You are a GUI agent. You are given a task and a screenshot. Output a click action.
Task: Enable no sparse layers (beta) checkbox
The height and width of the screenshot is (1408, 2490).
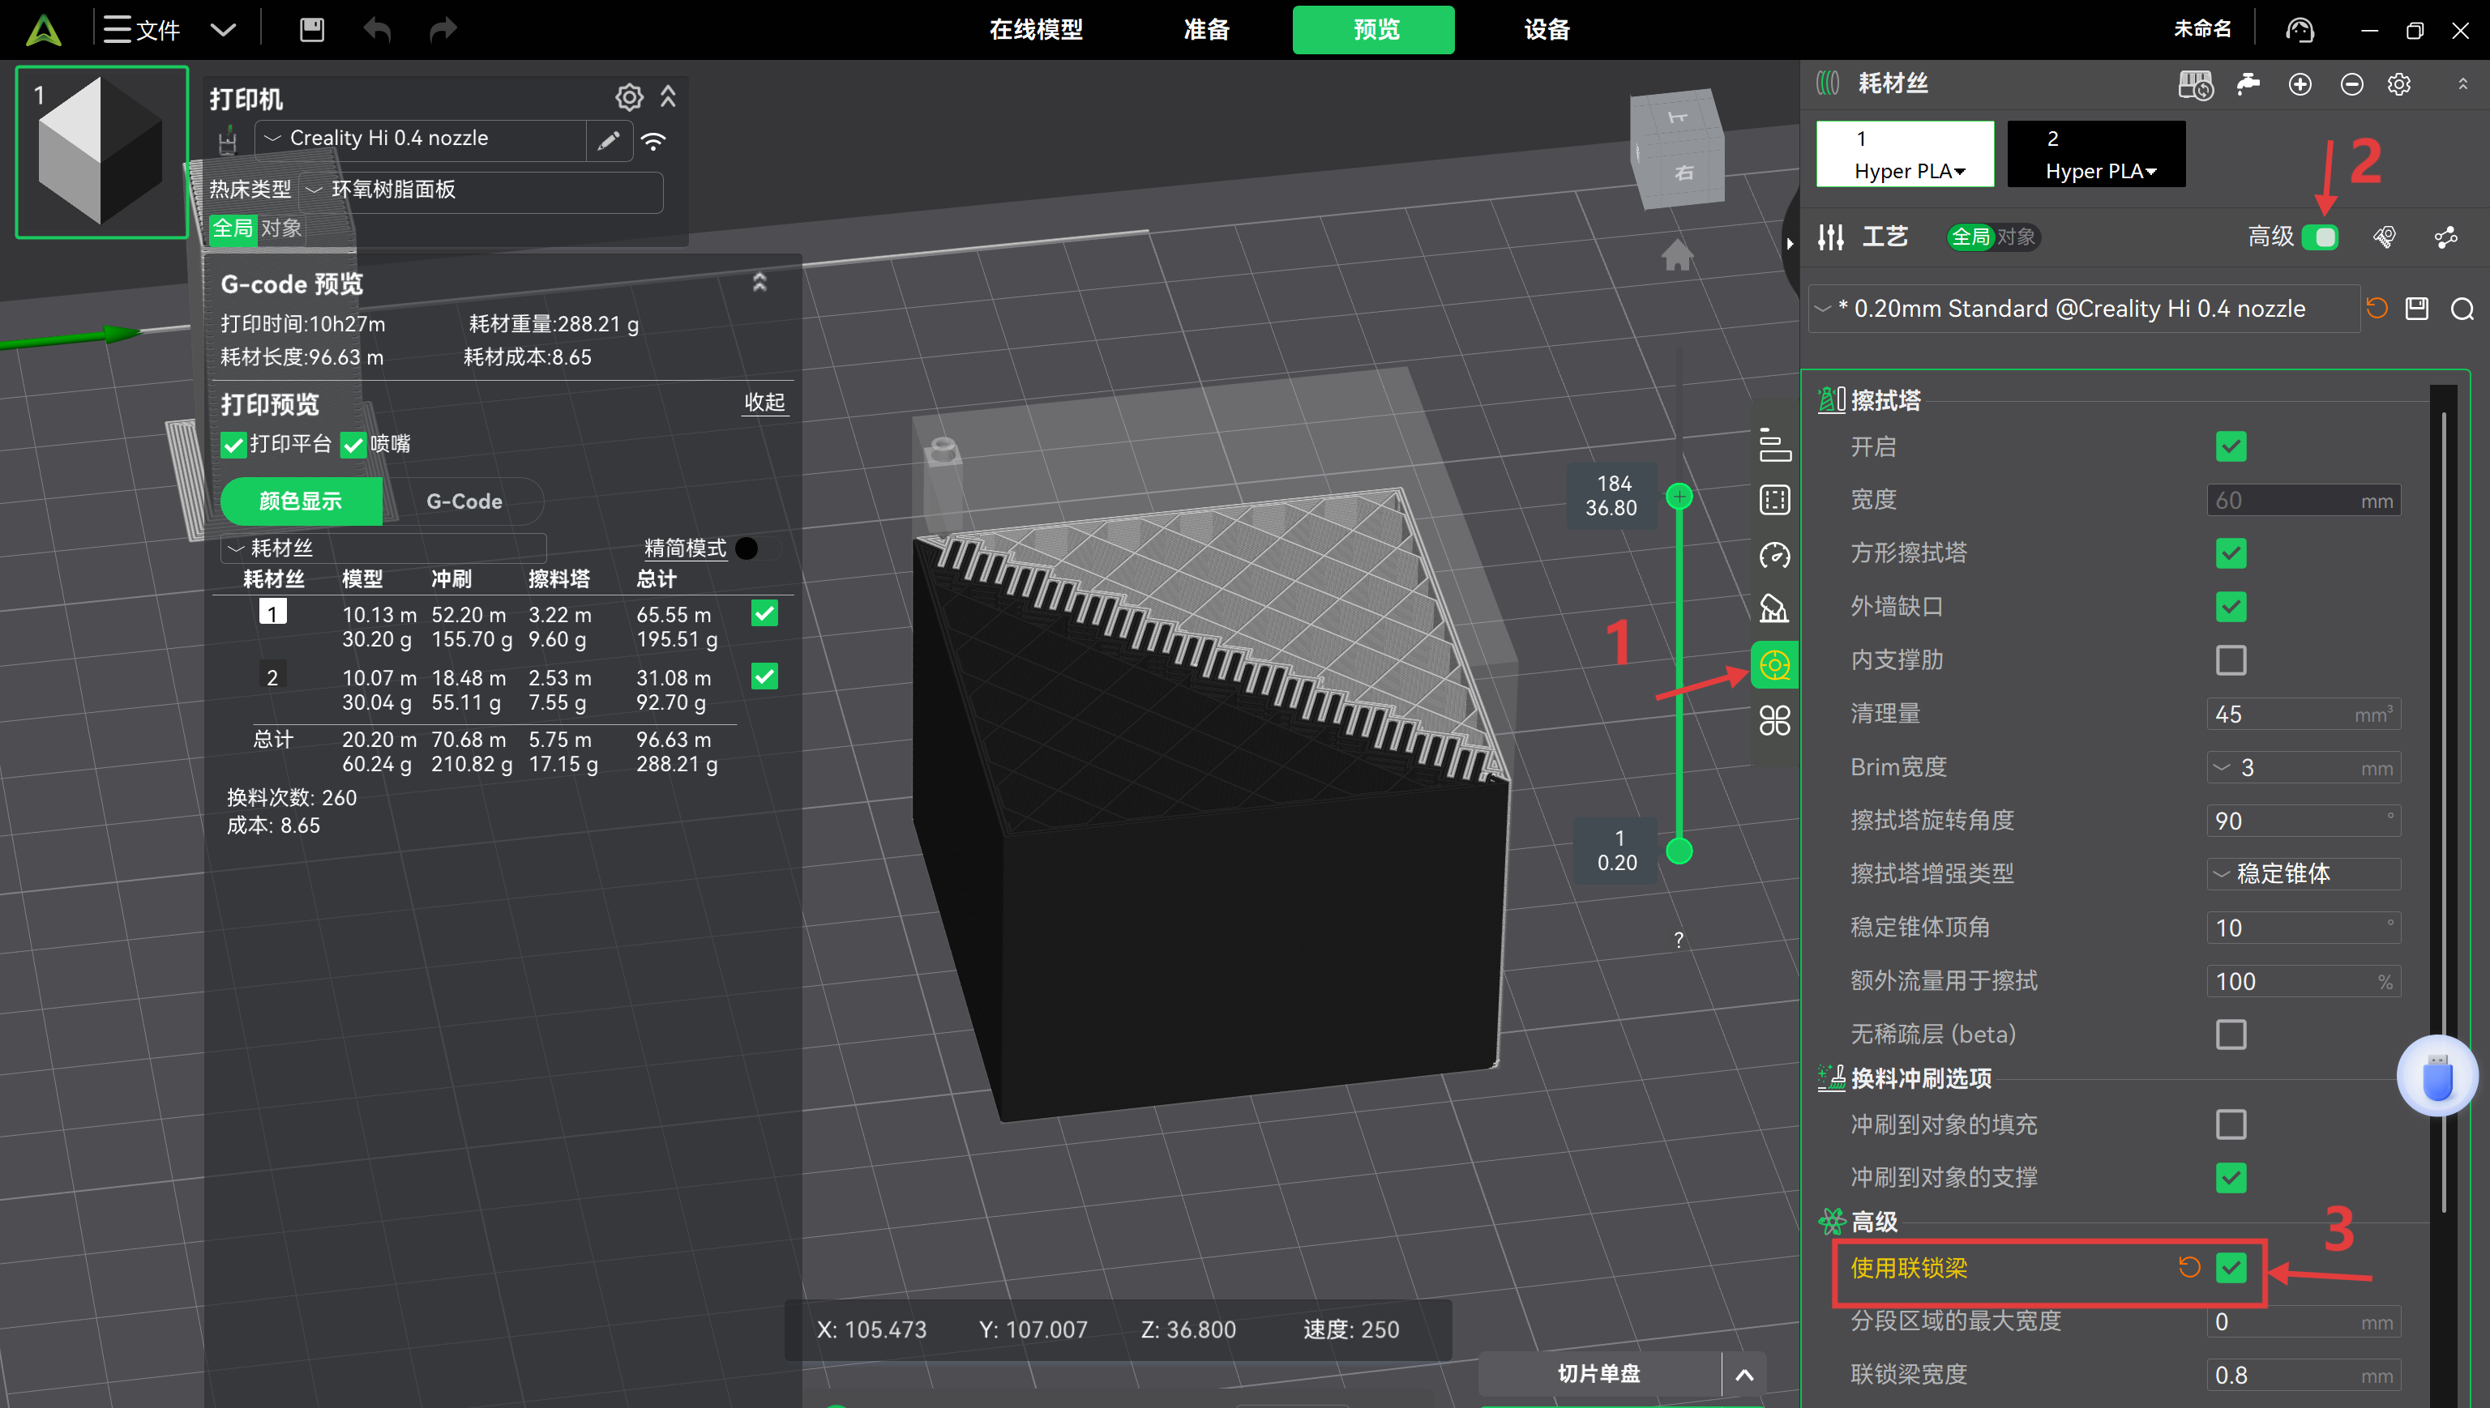click(x=2231, y=1034)
